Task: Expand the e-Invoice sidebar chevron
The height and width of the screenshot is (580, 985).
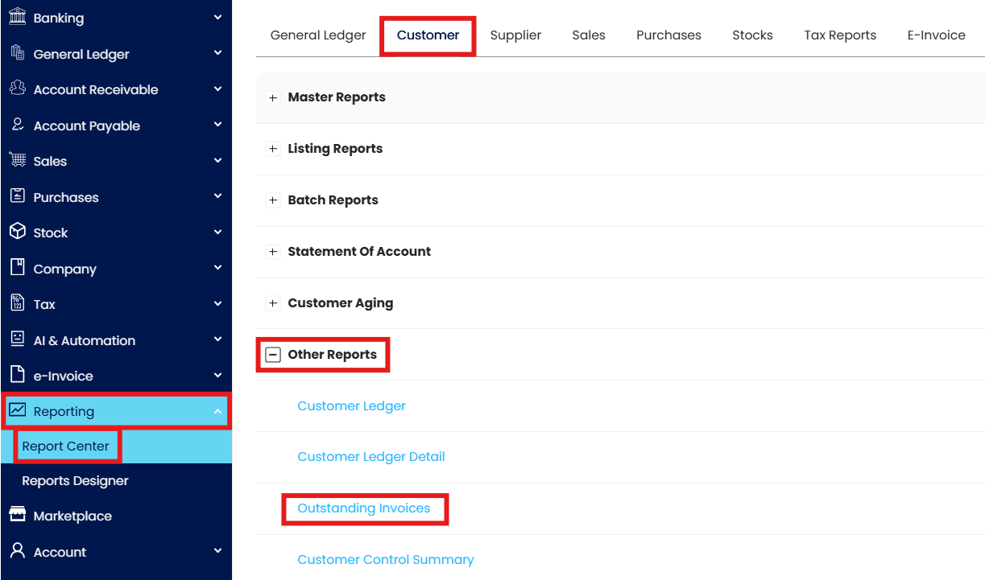Action: 217,375
